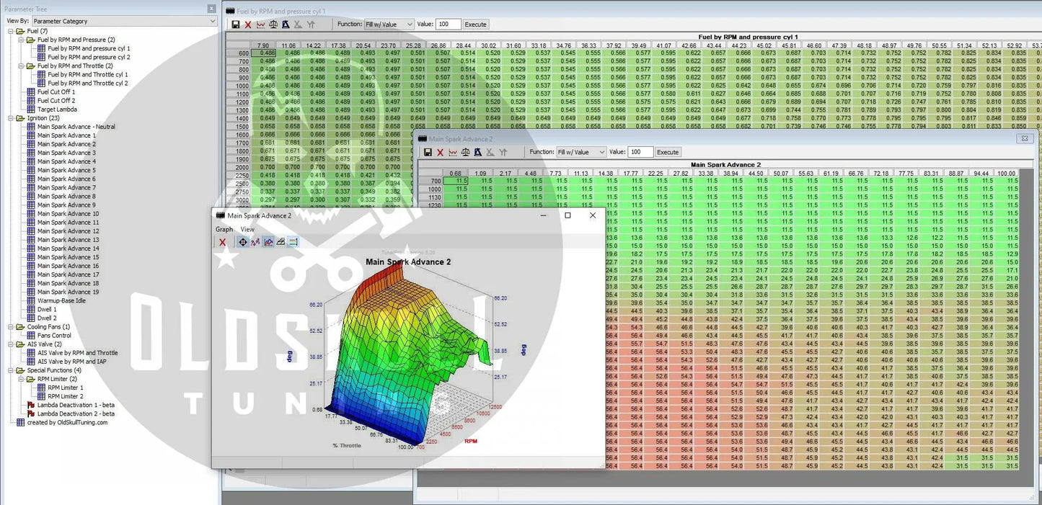Select AIS Valve by RPM and Throttle

[x=78, y=353]
